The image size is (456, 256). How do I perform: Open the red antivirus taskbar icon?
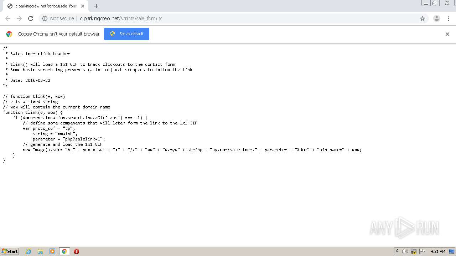coord(76,251)
